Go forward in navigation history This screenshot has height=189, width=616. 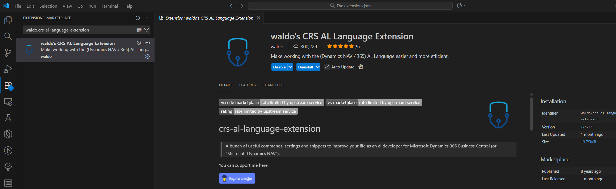coord(241,6)
